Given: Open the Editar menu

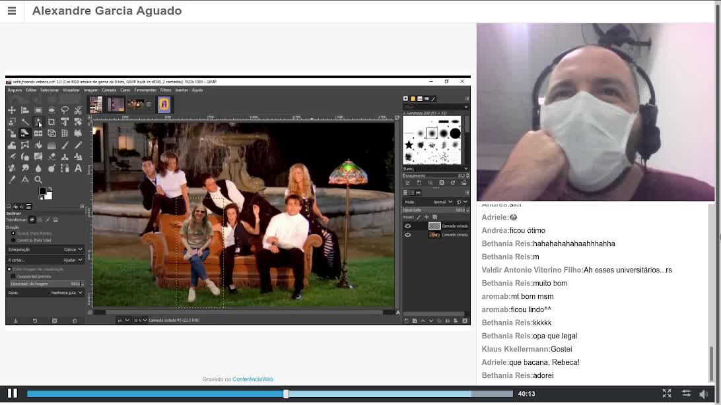Looking at the screenshot, I should [x=31, y=90].
